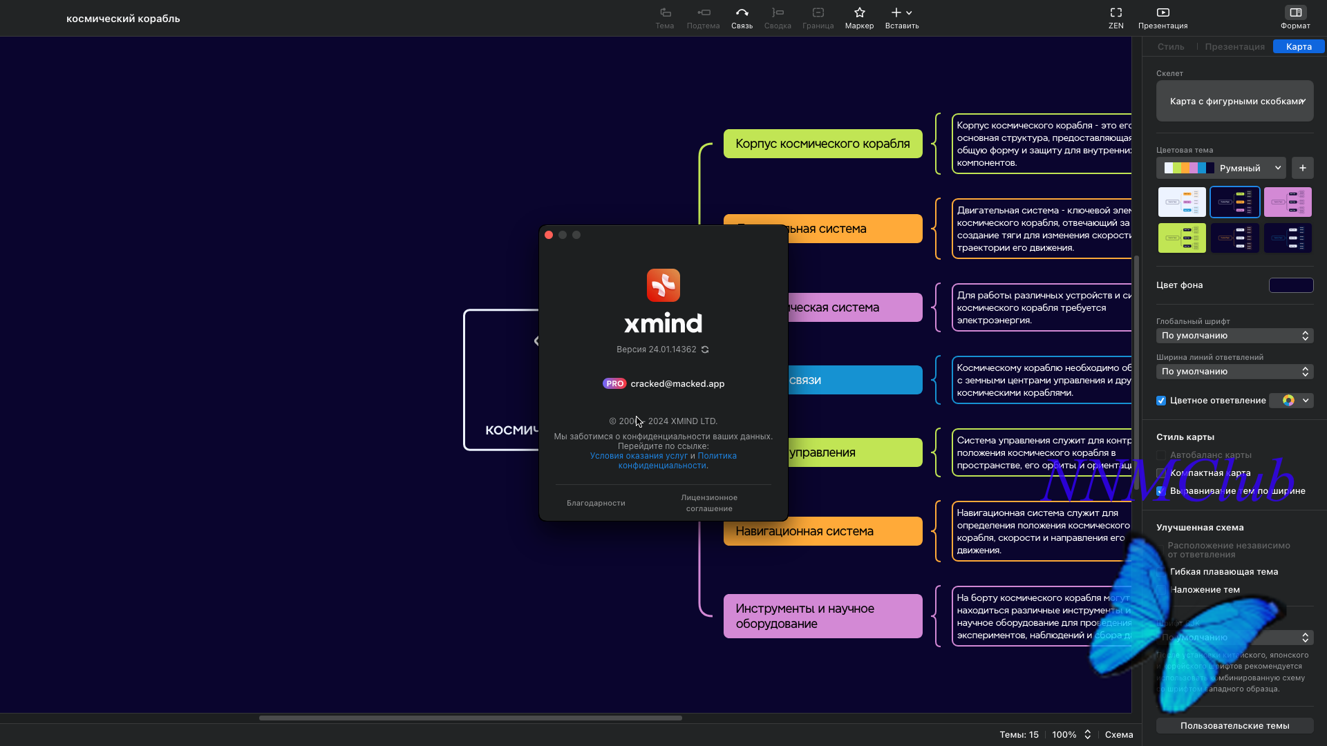
Task: Open the Лицензионное соглашение button
Action: tap(709, 503)
